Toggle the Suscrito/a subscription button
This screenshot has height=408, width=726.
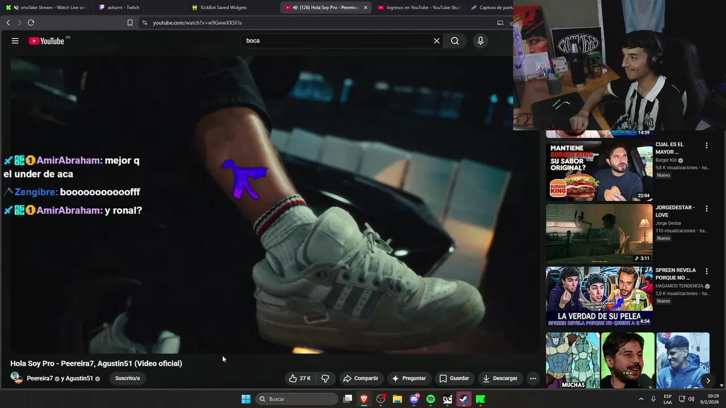point(128,378)
